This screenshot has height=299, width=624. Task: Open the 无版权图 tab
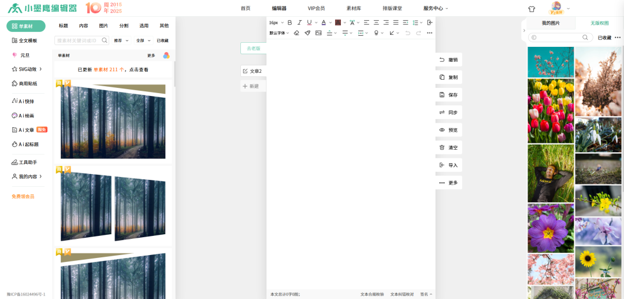599,24
